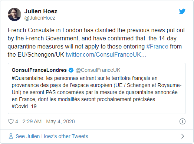Image resolution: width=194 pixels, height=144 pixels.
Task: Open Julien Hoez's profile picture
Action: tap(14, 14)
